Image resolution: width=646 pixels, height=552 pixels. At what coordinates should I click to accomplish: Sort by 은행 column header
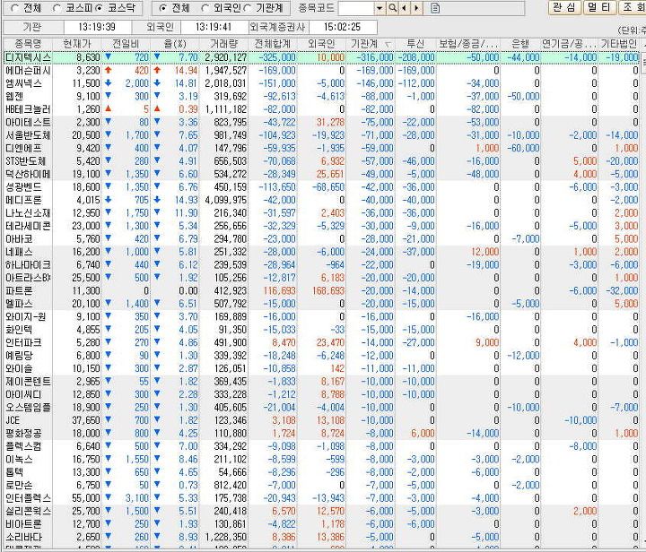point(520,44)
